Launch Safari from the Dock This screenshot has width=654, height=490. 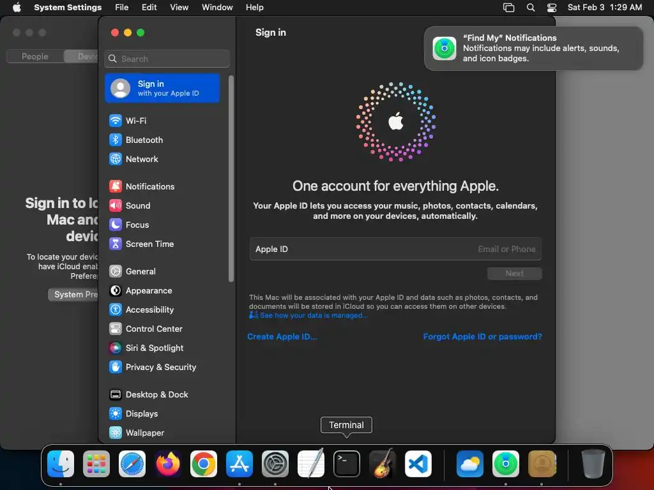pos(132,464)
